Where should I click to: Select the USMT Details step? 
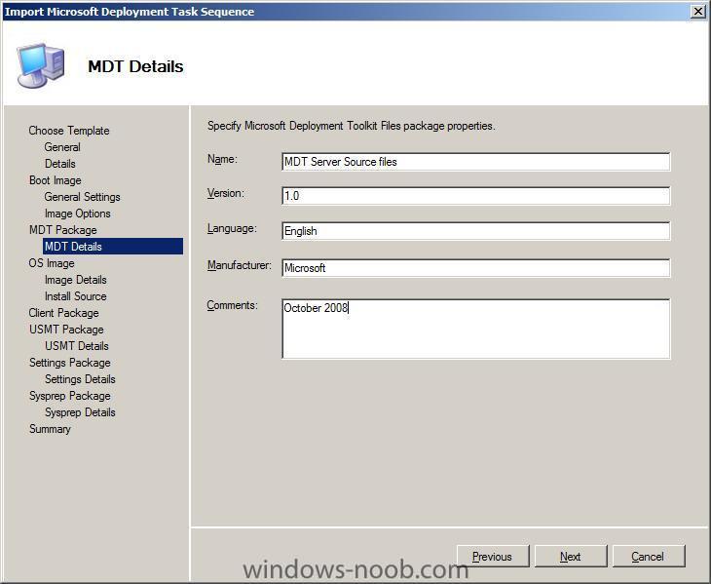77,346
